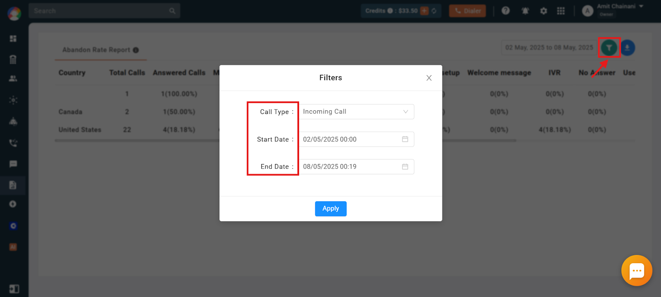
Task: Open the notifications bell icon
Action: [525, 11]
